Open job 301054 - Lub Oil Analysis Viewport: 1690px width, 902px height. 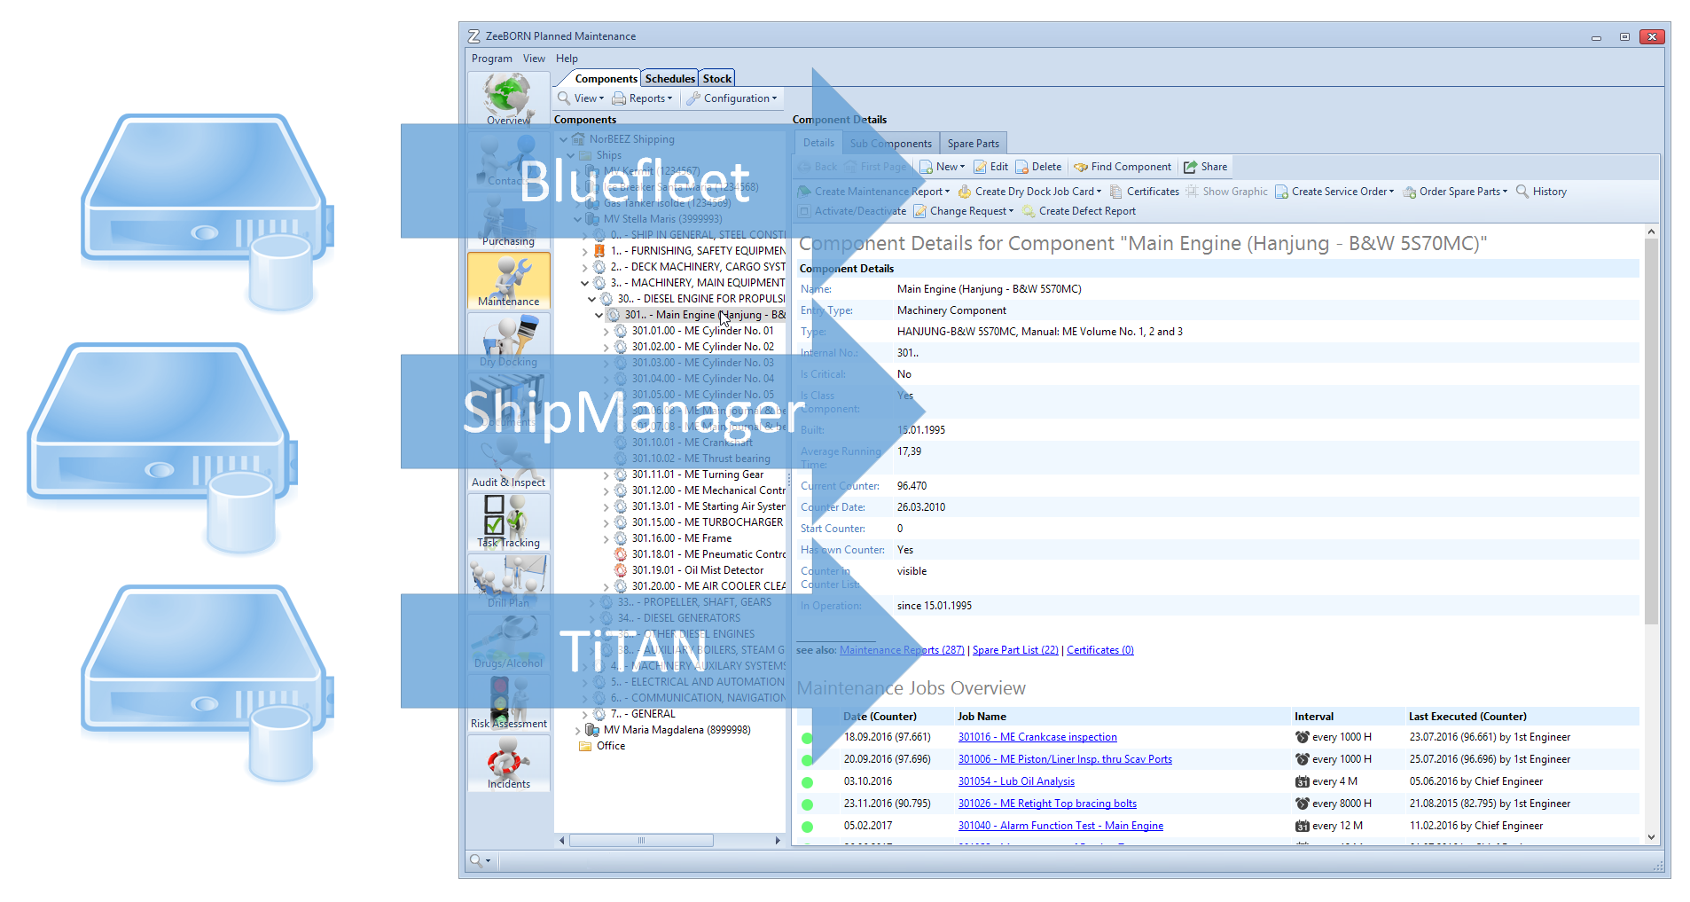1016,781
